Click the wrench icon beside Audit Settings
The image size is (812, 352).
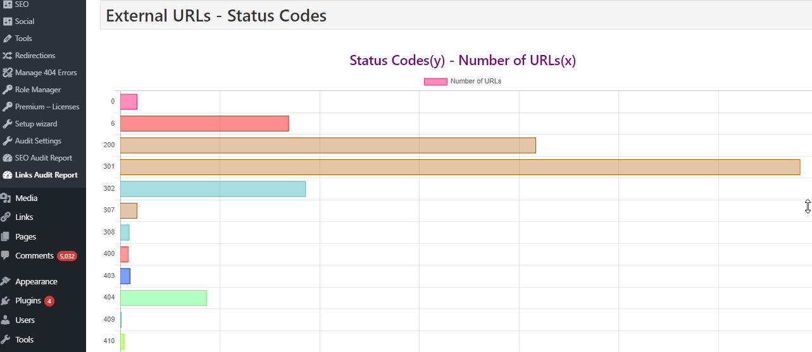pos(8,141)
